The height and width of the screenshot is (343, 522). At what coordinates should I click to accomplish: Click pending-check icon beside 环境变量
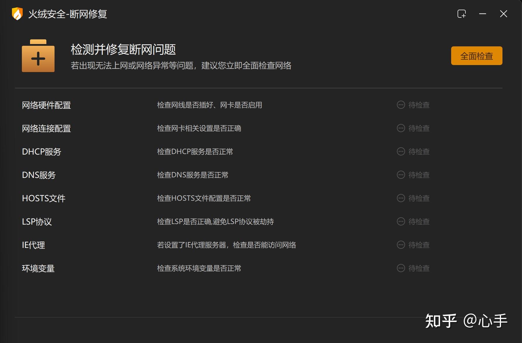point(401,268)
